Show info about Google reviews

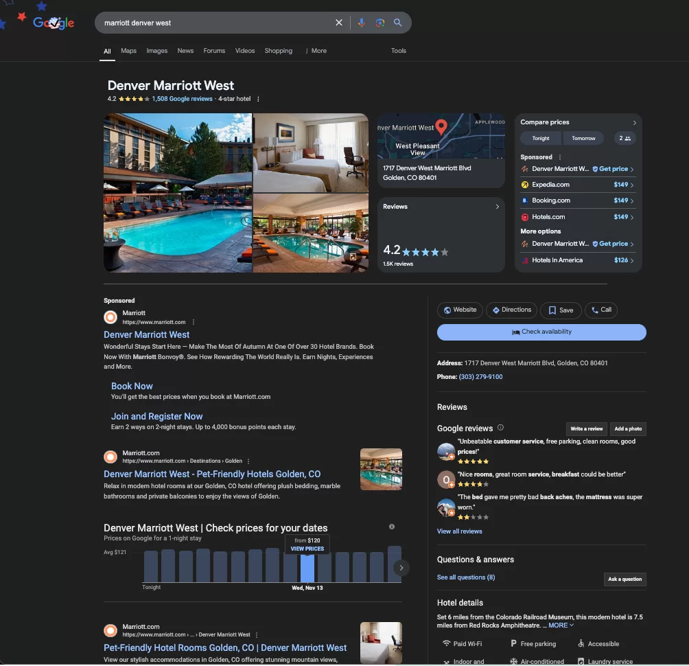tap(500, 427)
